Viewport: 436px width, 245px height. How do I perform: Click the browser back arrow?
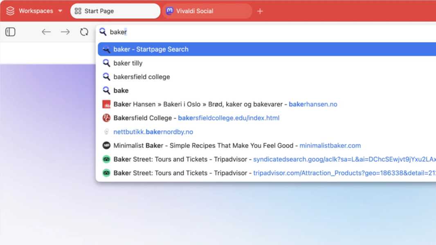[46, 31]
